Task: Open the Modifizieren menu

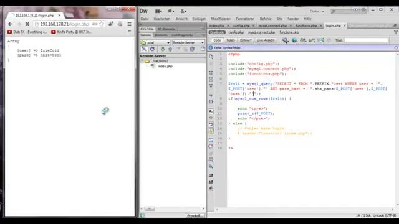Action: pos(221,19)
